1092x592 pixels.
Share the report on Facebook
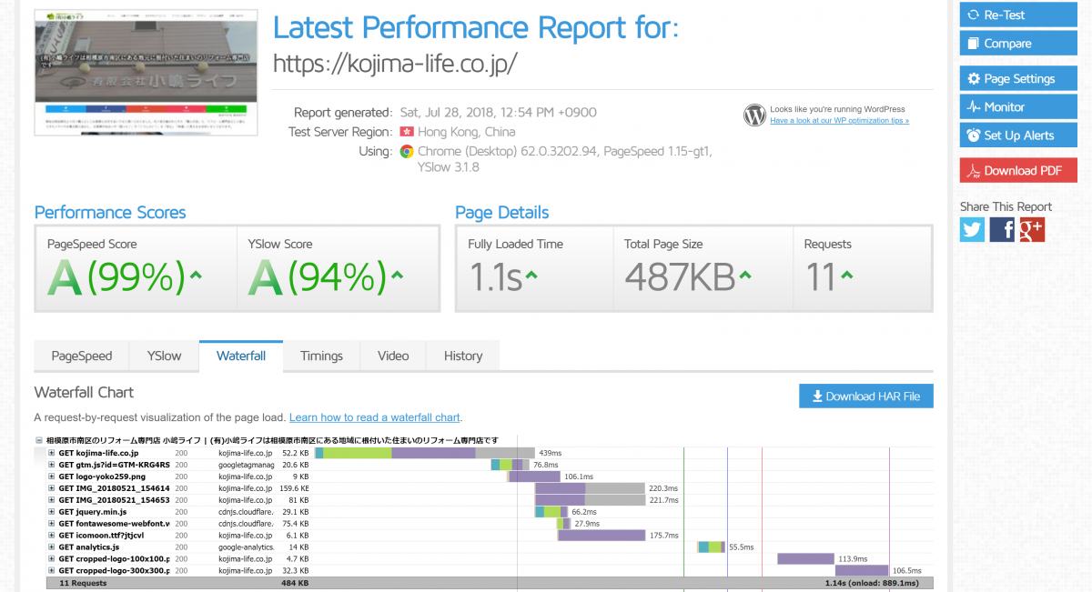1002,229
